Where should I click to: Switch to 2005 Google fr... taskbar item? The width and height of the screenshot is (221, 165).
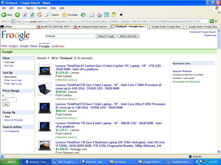(x=65, y=162)
